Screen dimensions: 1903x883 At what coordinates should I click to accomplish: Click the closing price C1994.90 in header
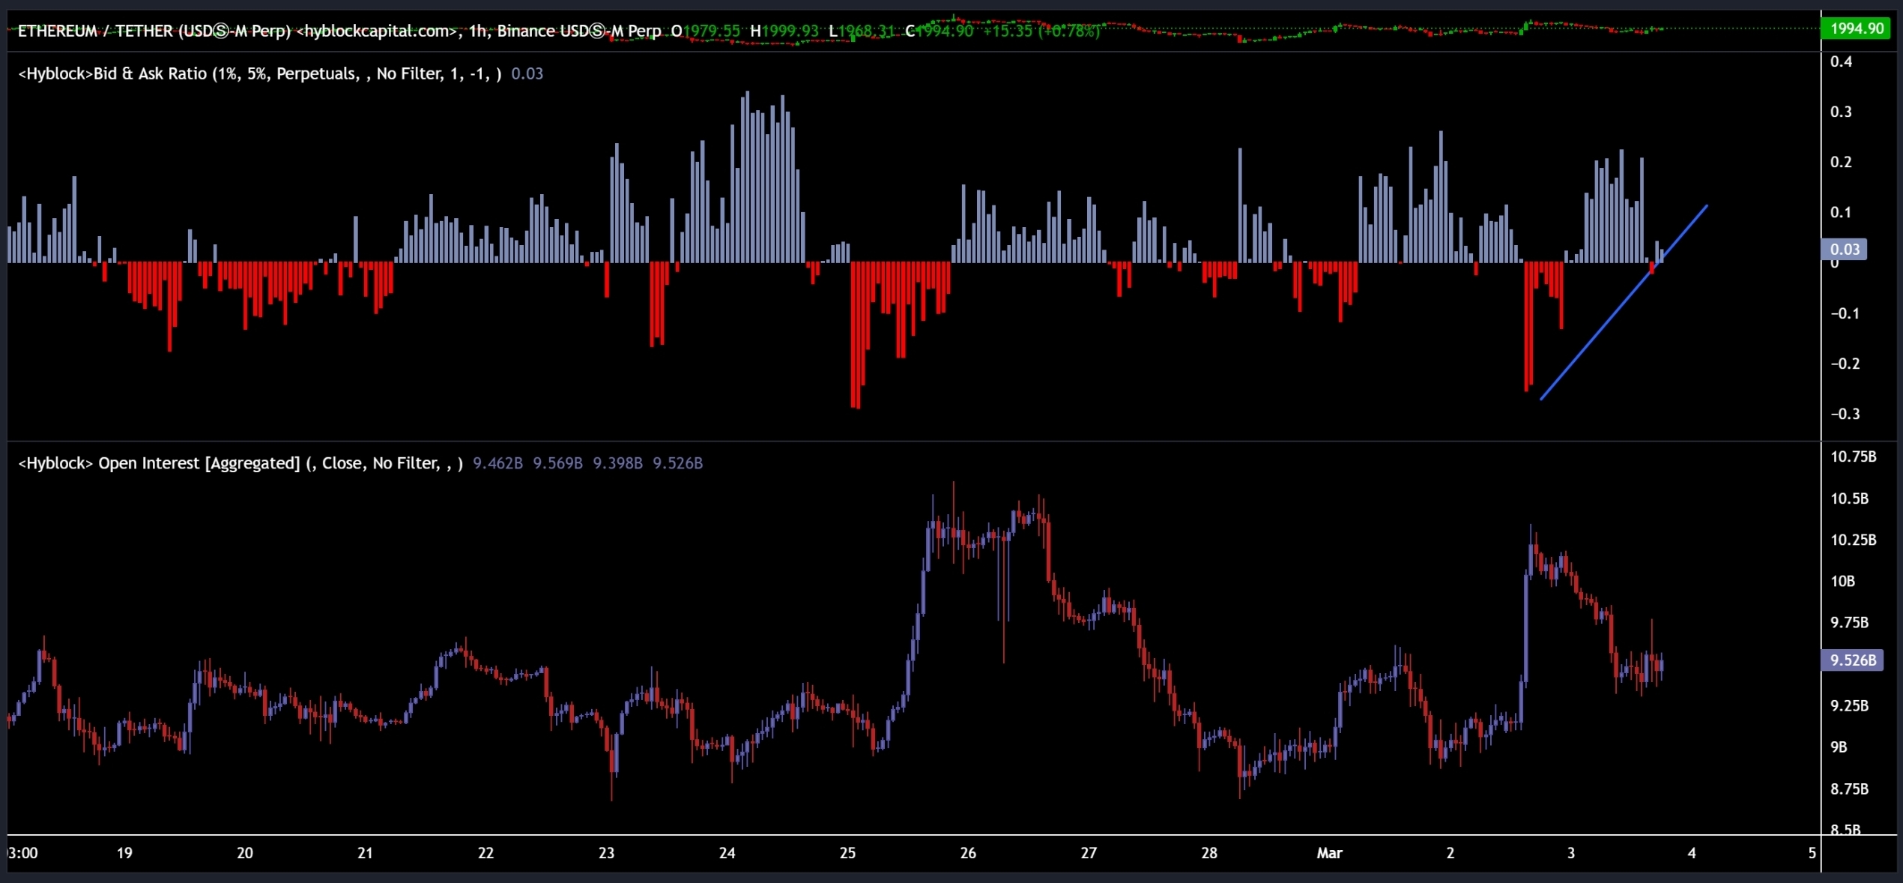pyautogui.click(x=939, y=31)
